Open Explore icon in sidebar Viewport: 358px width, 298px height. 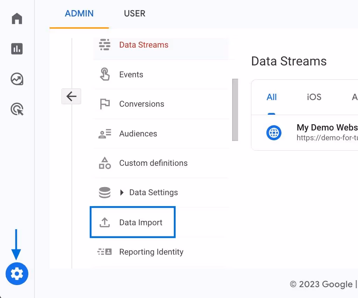[x=17, y=79]
